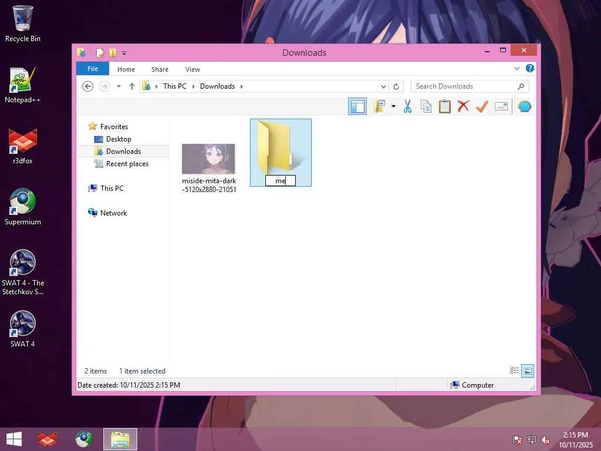Click the new folder icon being renamed

[280, 146]
